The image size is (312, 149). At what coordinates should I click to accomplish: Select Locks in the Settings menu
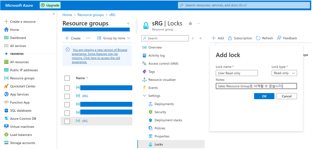[x=171, y=144]
